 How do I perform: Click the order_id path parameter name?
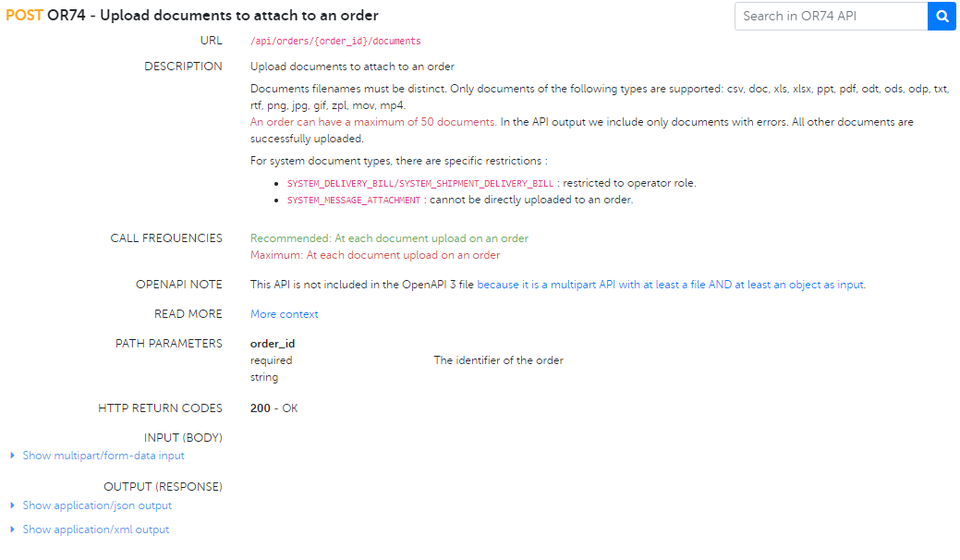coord(273,344)
